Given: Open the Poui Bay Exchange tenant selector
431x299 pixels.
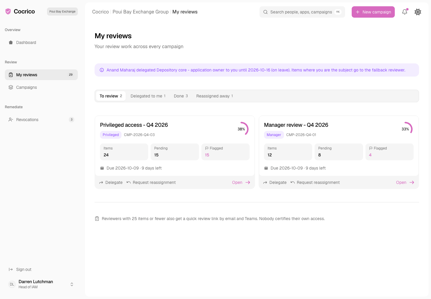Looking at the screenshot, I should point(62,12).
